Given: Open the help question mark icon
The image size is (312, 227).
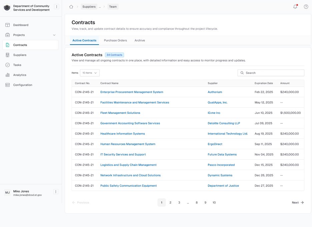Looking at the screenshot, I should point(306,7).
